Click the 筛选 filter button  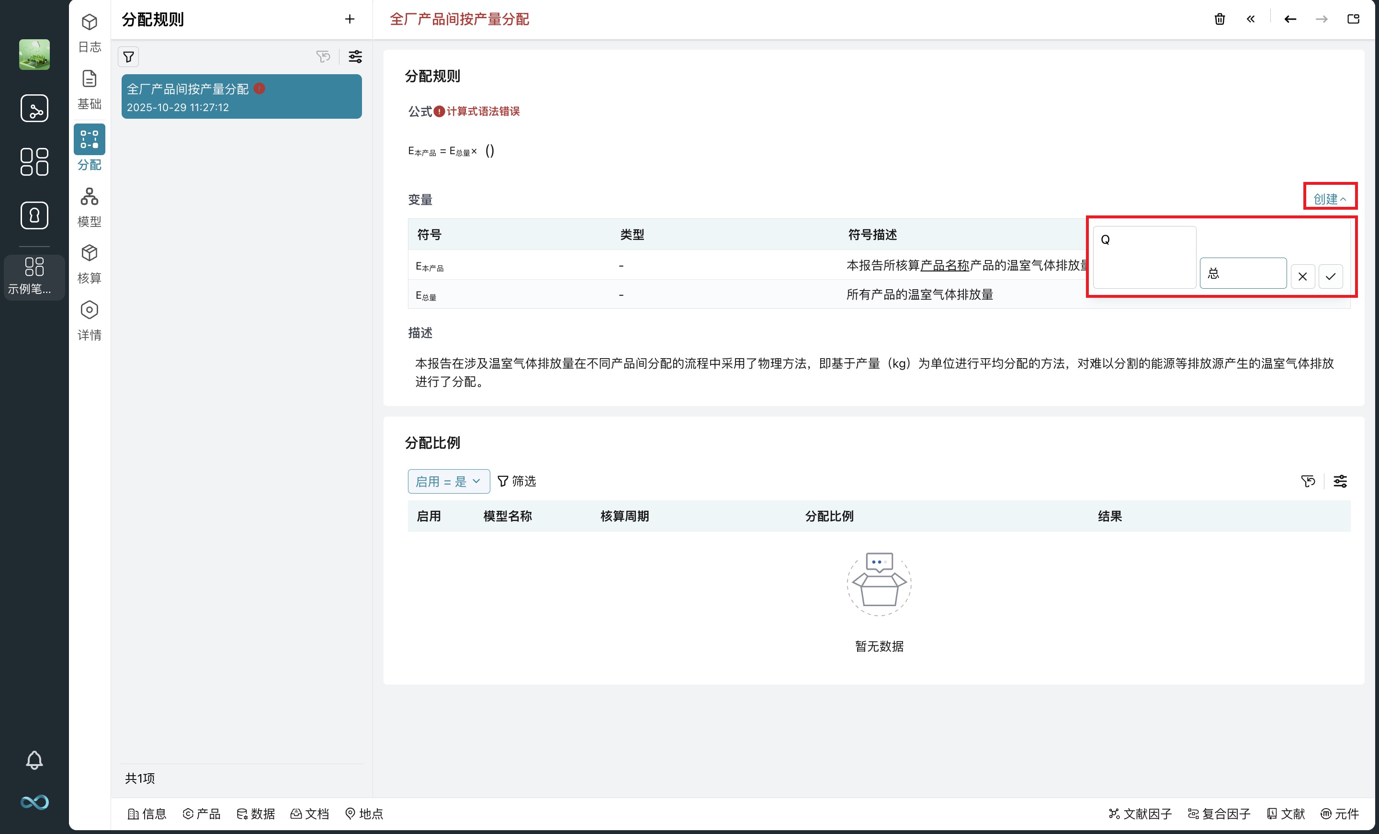coord(517,481)
